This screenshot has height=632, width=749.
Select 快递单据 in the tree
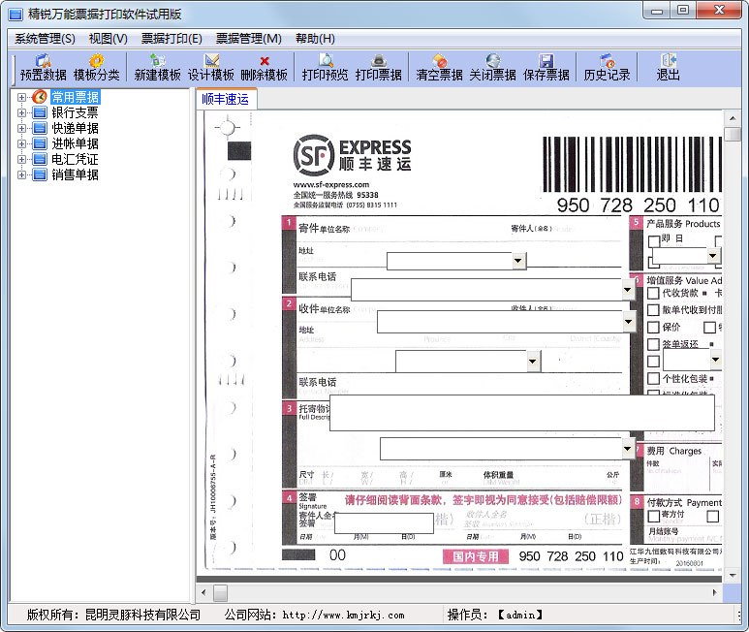click(x=75, y=128)
